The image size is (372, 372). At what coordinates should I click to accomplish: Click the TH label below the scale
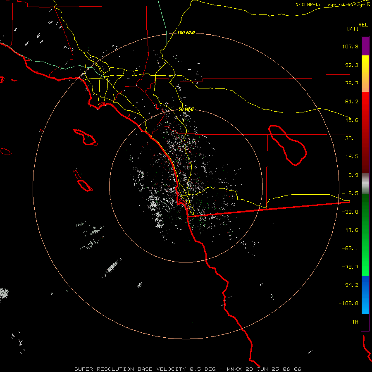(x=355, y=322)
